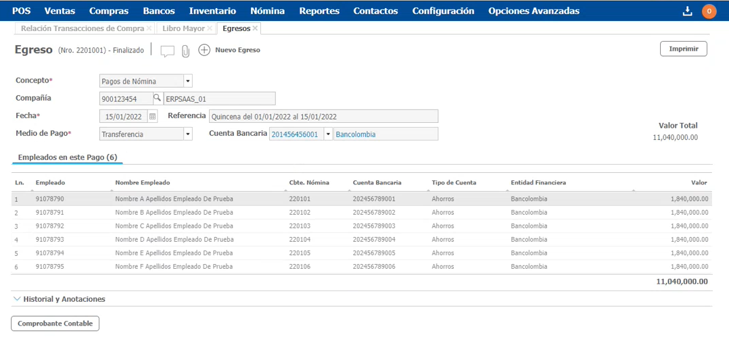Select employee row 91078792
The height and width of the screenshot is (339, 729).
[50, 226]
